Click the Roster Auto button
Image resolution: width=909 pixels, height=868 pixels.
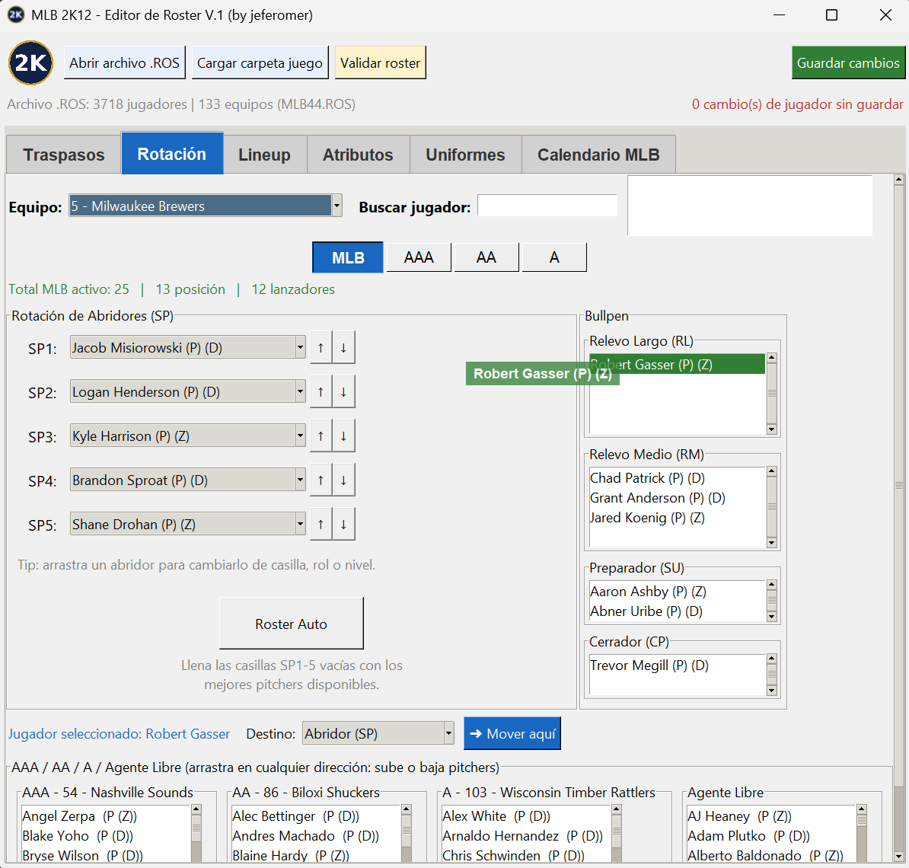pyautogui.click(x=291, y=624)
